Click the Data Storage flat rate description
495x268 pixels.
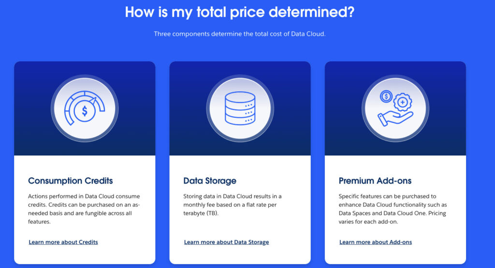point(232,204)
